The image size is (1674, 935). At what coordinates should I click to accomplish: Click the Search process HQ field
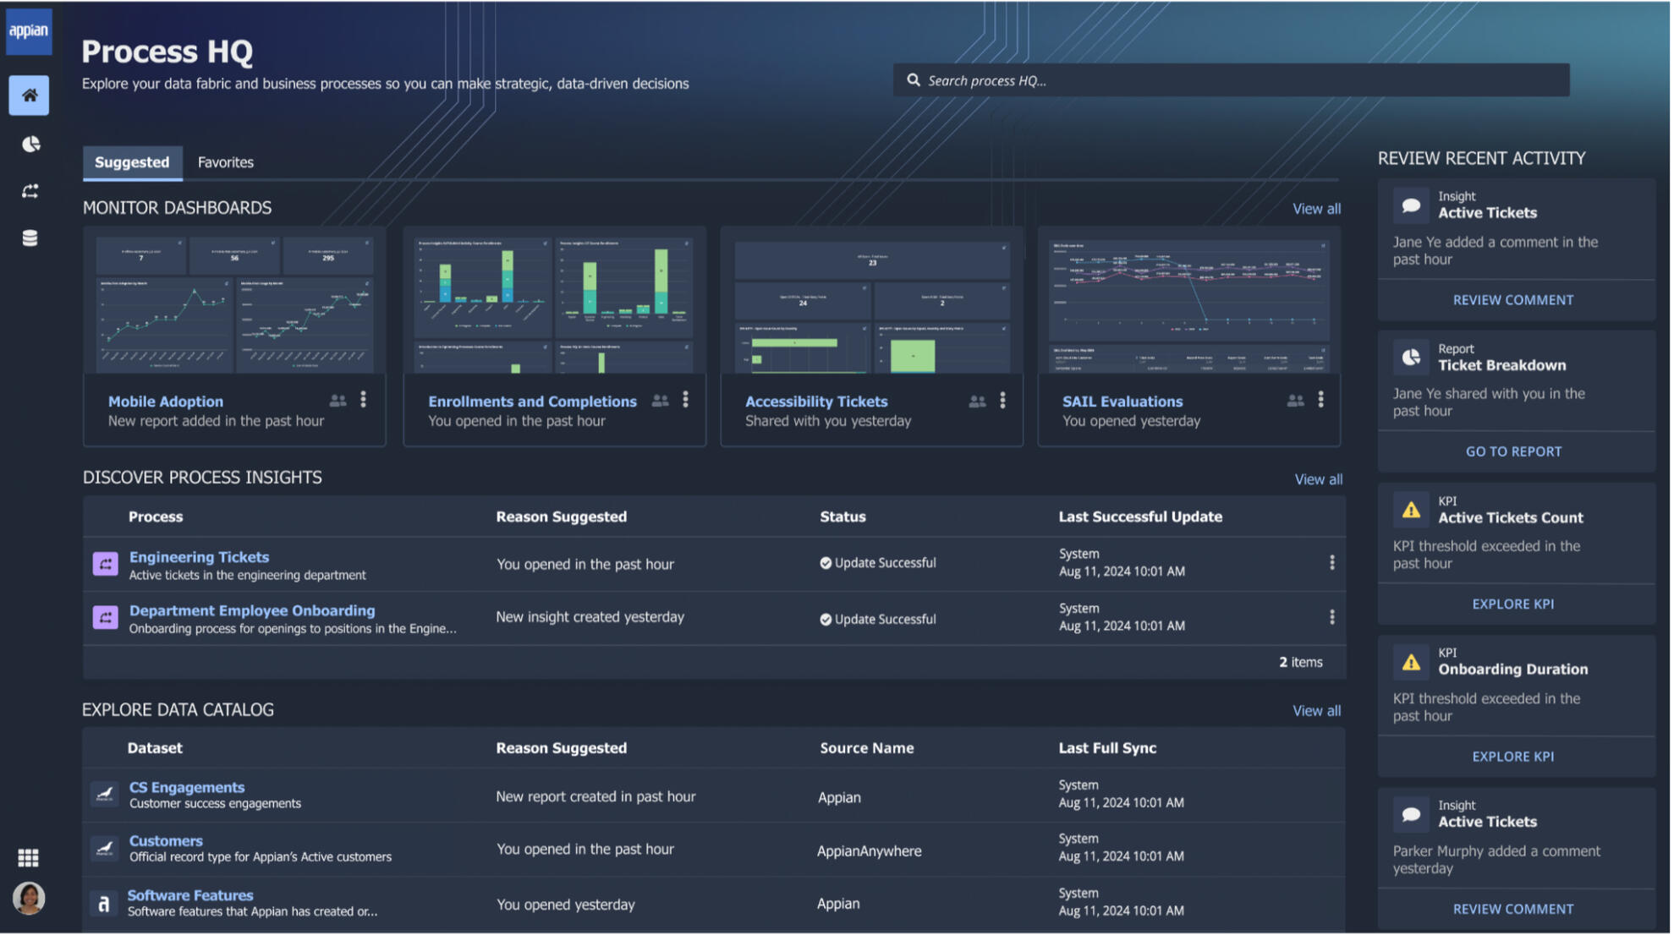(x=1231, y=80)
